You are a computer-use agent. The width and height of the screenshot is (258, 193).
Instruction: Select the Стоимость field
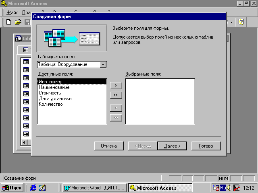[50, 93]
